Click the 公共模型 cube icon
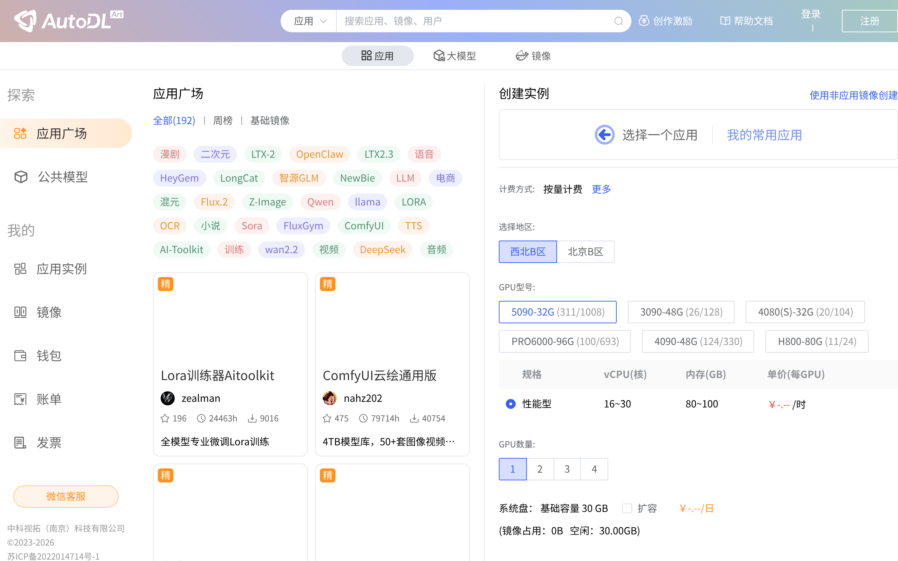 [x=21, y=177]
